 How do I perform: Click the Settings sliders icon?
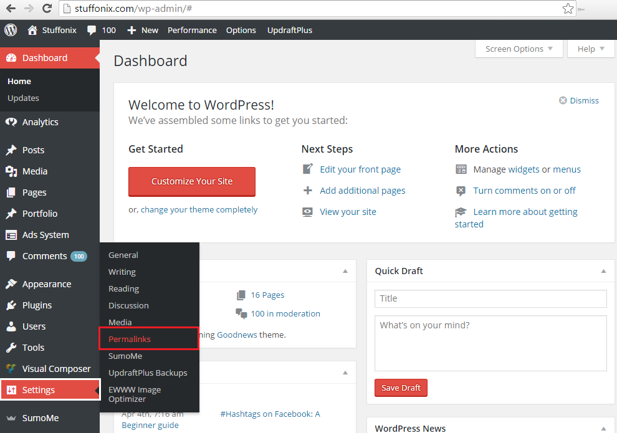click(x=11, y=390)
